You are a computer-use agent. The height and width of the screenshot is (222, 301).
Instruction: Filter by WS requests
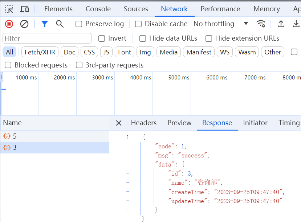coord(225,52)
